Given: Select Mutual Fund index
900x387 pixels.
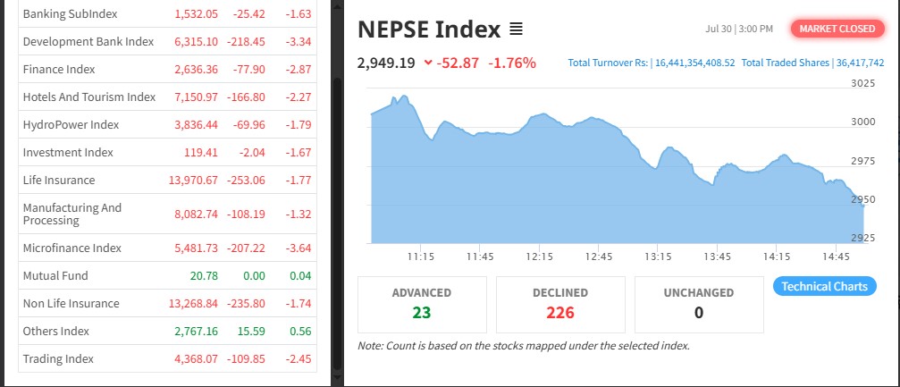Looking at the screenshot, I should (55, 276).
